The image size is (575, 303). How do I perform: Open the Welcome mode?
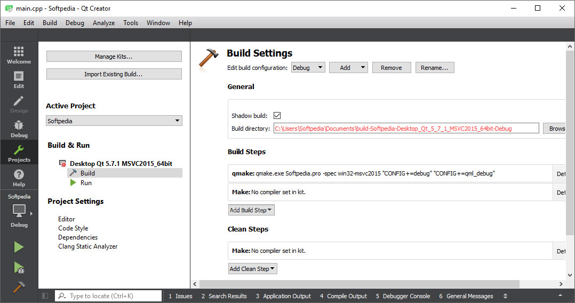pos(19,55)
